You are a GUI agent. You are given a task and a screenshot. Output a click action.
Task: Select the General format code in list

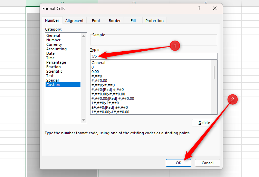[98, 63]
